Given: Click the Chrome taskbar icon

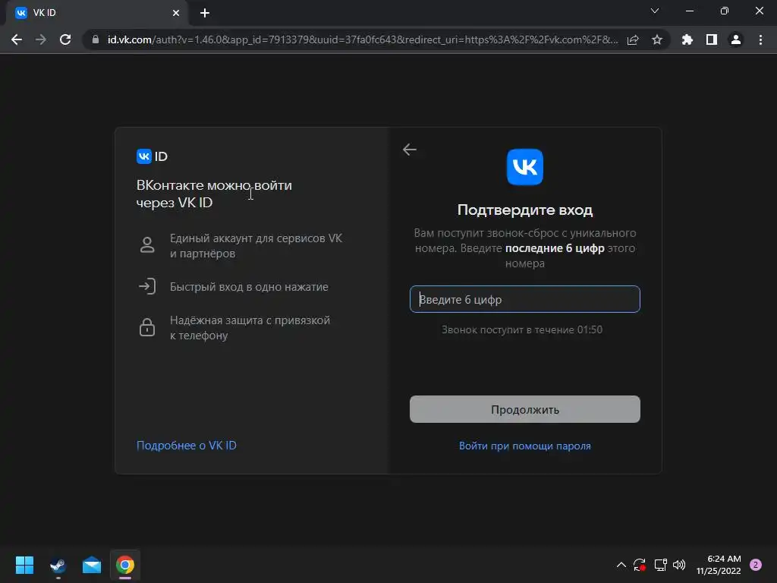Looking at the screenshot, I should click(125, 565).
